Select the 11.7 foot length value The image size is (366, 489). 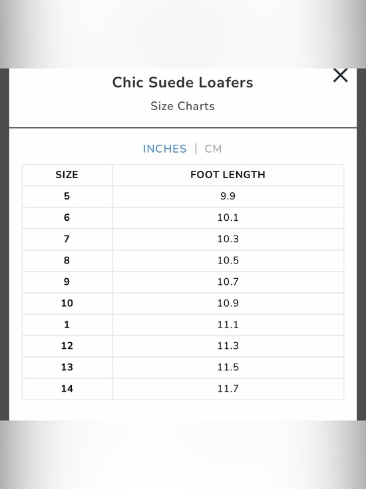228,388
